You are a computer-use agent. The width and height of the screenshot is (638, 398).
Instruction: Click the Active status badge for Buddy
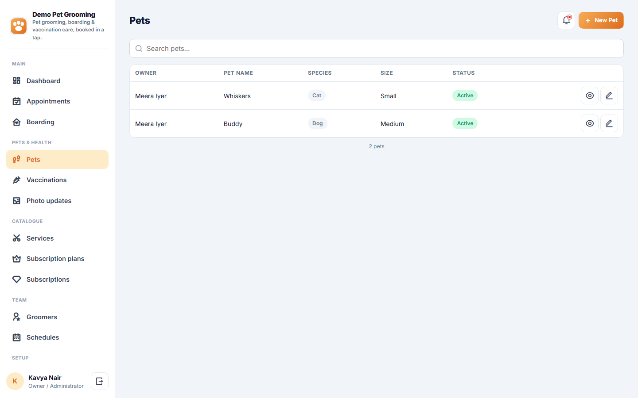pos(465,123)
